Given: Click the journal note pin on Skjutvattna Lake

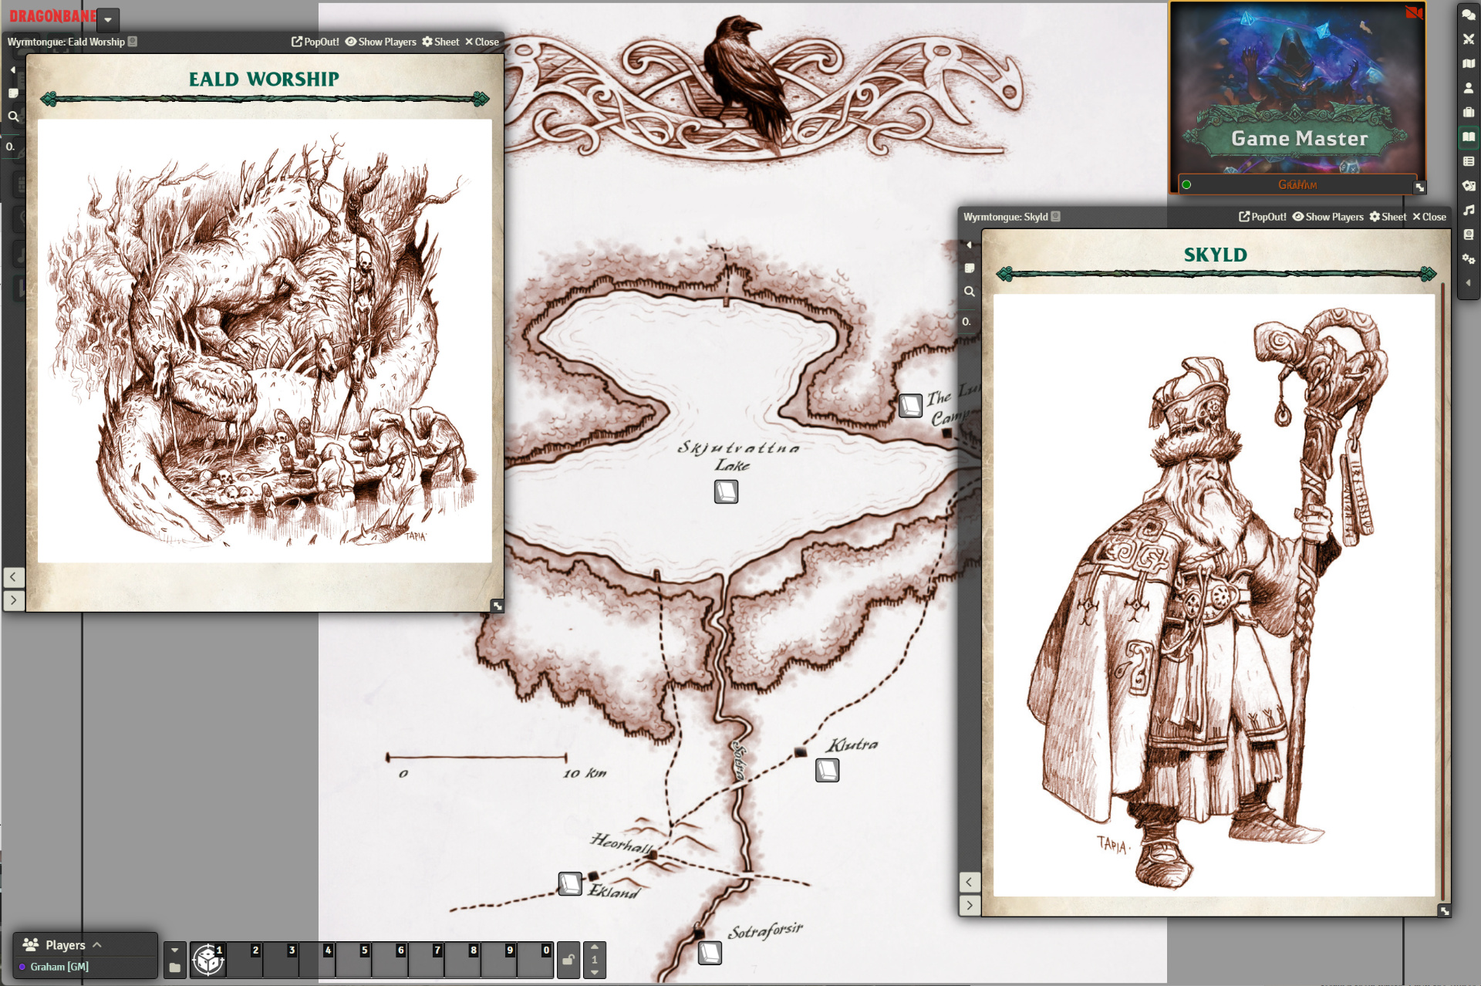Looking at the screenshot, I should click(726, 491).
